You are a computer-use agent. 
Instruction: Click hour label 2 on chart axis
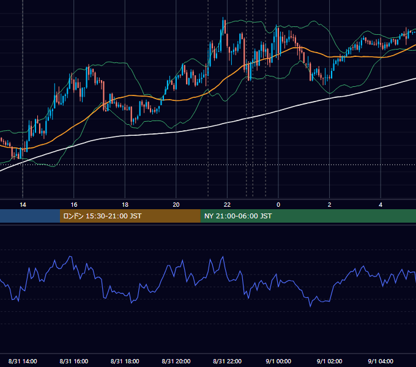click(330, 205)
